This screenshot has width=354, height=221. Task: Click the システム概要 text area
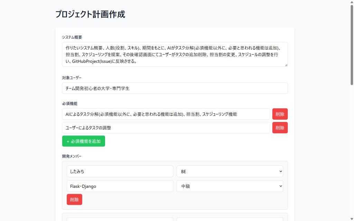click(x=175, y=54)
